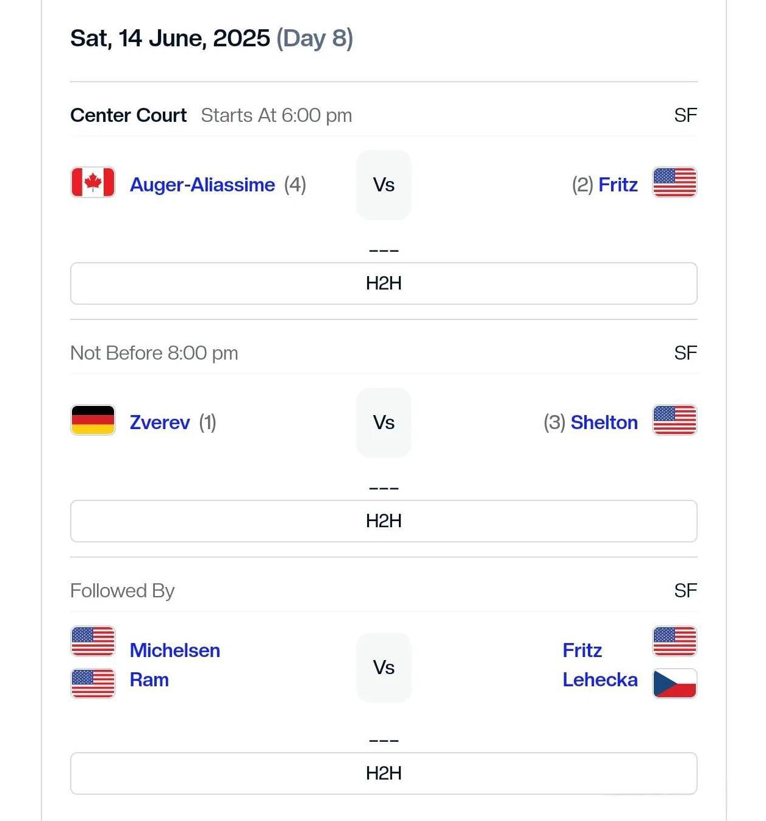Image resolution: width=766 pixels, height=821 pixels.
Task: Click the Vs badge in Zverev match
Action: (x=384, y=422)
